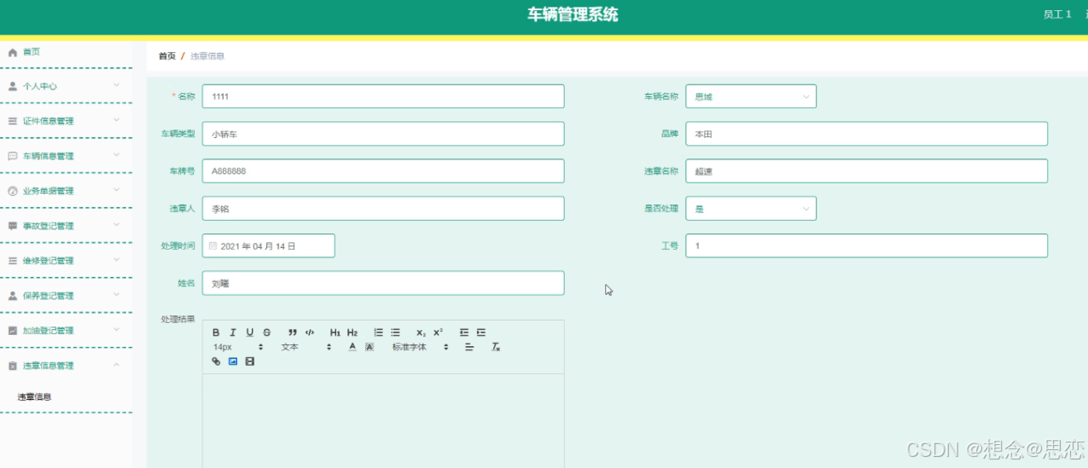Apply subscript formatting

[x=421, y=332]
